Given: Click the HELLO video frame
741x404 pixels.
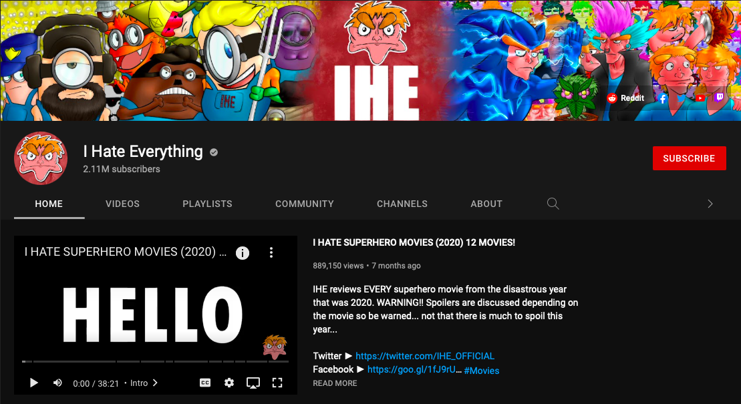Looking at the screenshot, I should tap(152, 315).
